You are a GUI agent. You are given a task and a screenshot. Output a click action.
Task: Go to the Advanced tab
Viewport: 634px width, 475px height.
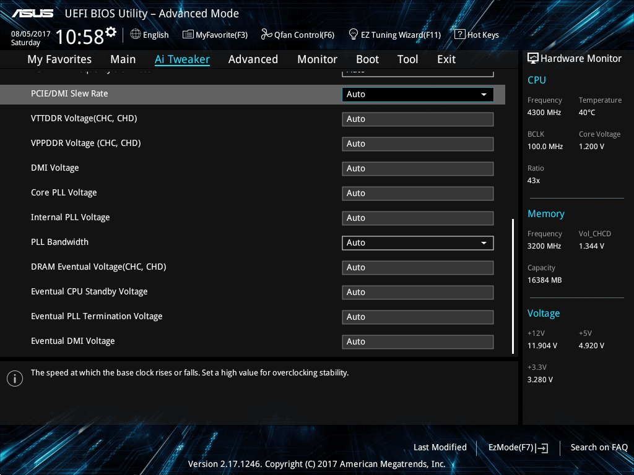coord(253,59)
